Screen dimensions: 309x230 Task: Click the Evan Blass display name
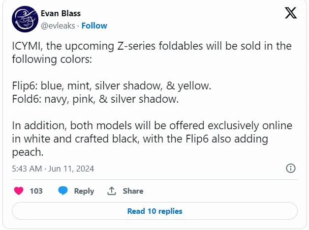point(61,13)
